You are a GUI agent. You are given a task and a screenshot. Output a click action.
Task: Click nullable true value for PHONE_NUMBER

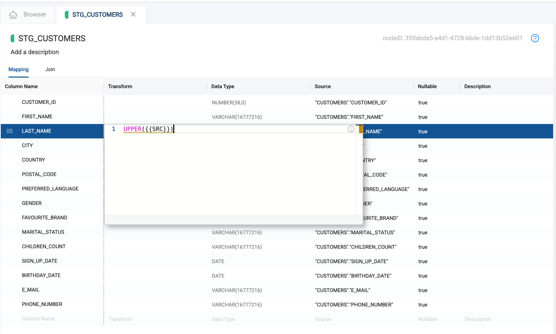(423, 305)
